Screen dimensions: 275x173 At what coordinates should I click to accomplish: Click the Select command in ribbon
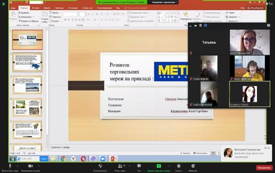pyautogui.click(x=232, y=21)
